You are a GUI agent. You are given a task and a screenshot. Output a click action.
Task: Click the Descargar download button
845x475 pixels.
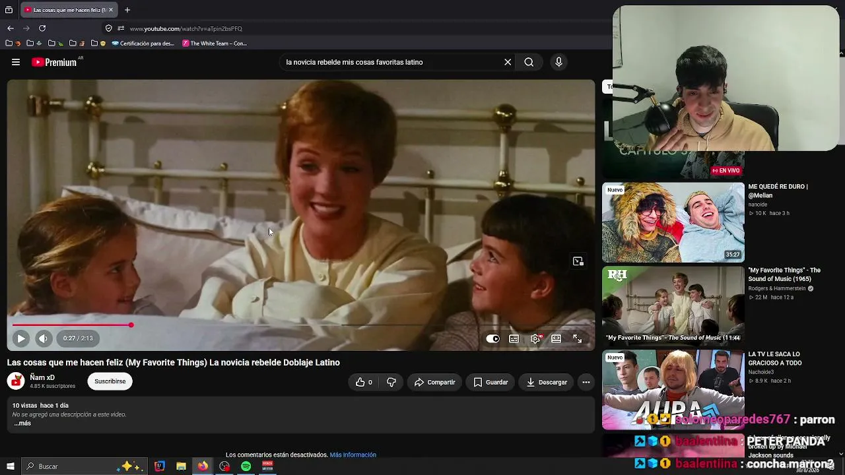547,382
